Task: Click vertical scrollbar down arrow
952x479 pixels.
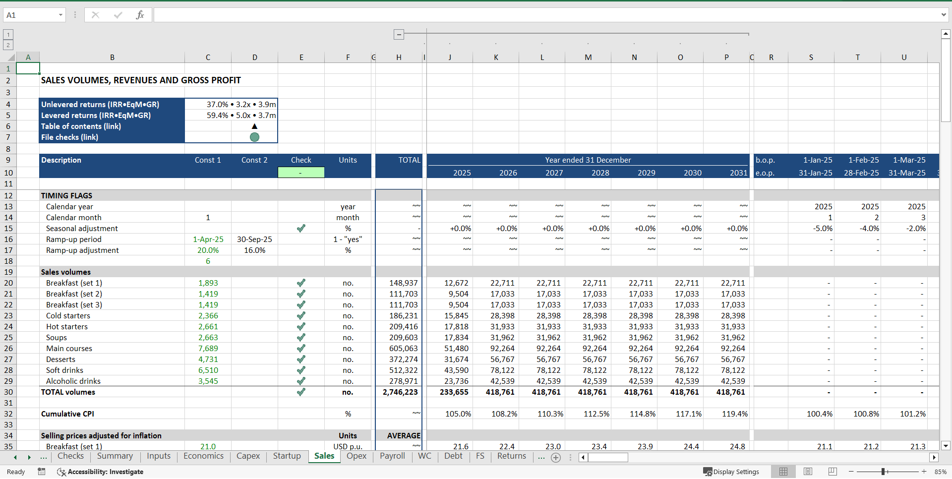Action: (946, 446)
